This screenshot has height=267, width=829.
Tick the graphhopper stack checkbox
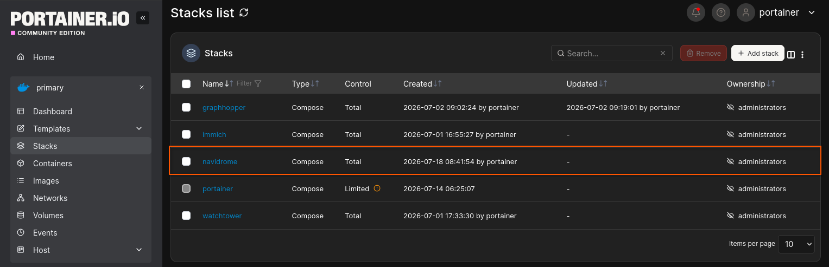point(186,107)
